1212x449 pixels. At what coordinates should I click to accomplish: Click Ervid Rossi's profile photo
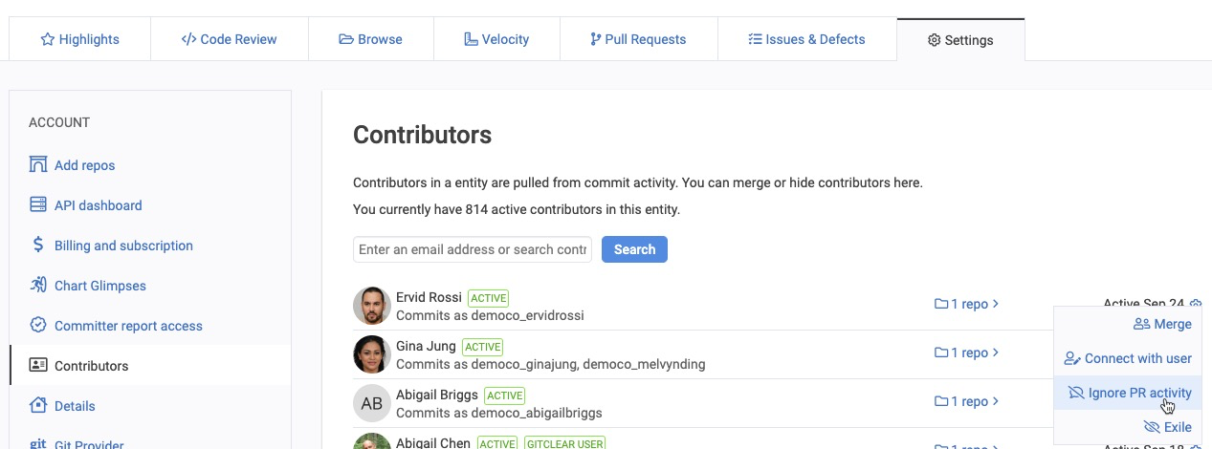[x=372, y=306]
